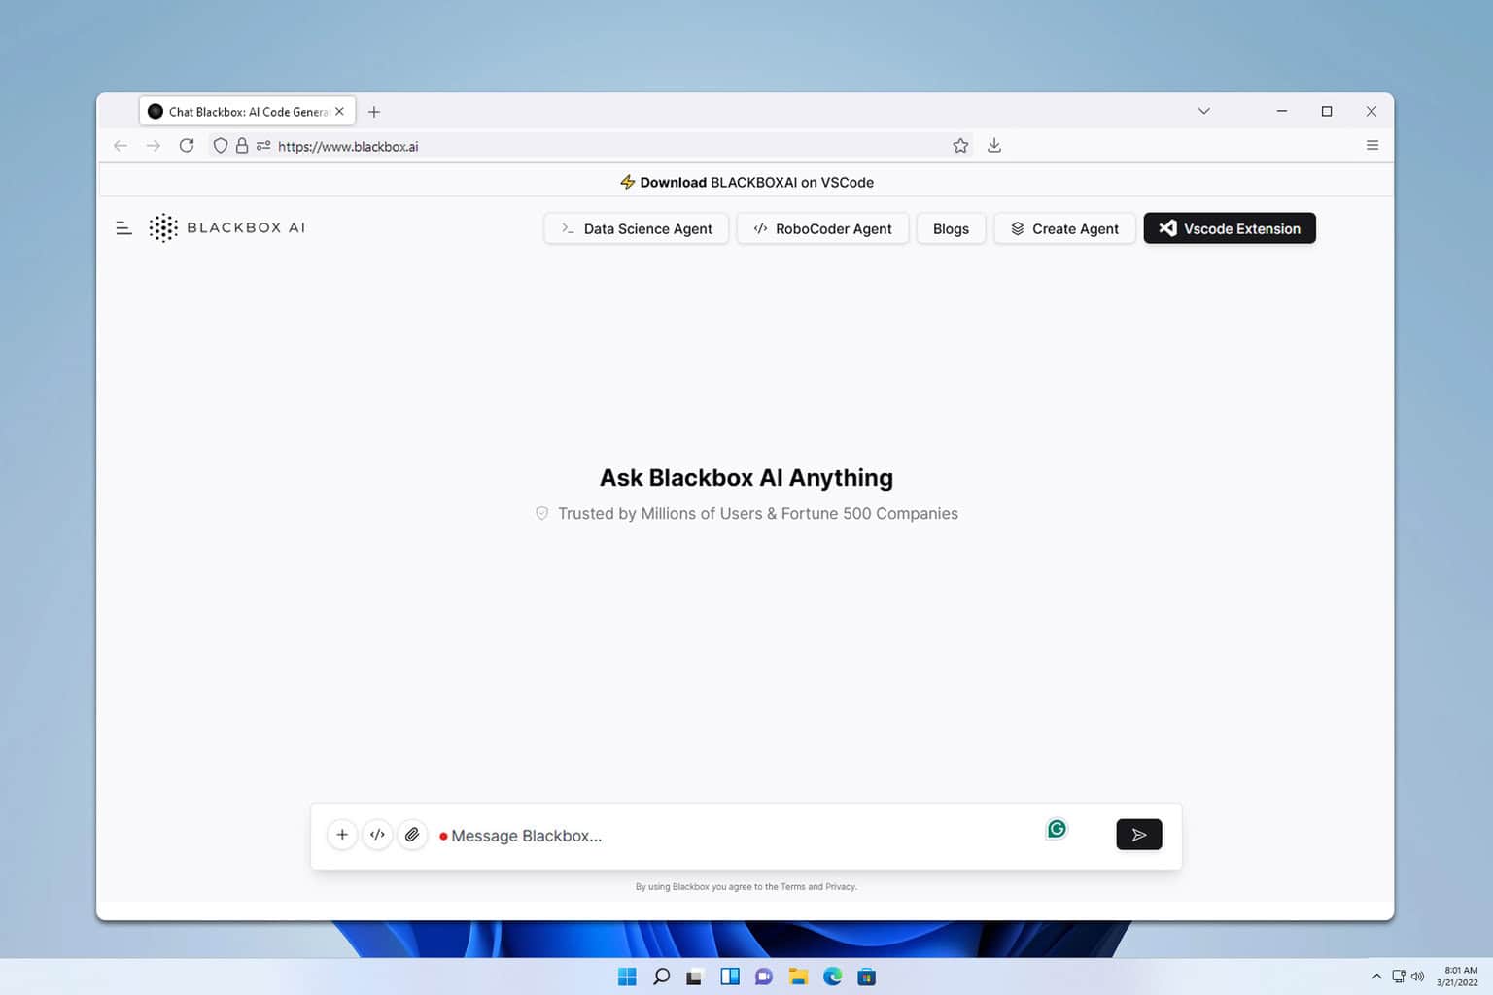Go to the Blogs page
1493x995 pixels.
tap(951, 228)
